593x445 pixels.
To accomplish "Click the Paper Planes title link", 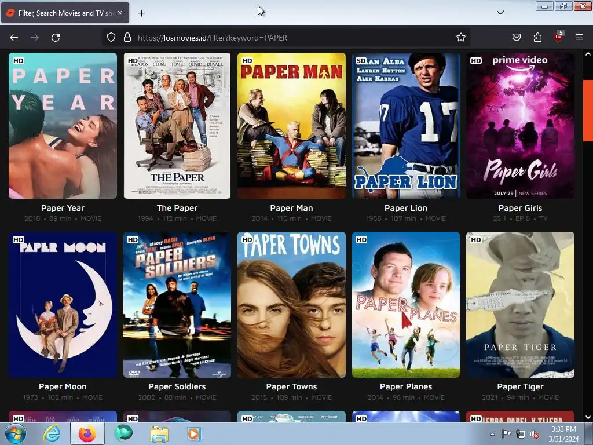I will click(406, 386).
